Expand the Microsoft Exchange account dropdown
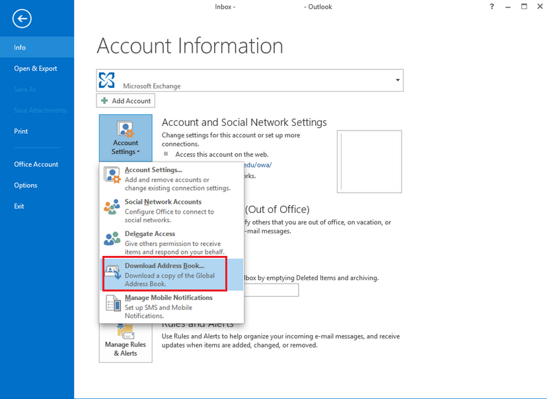Viewport: 547px width, 399px height. click(x=397, y=80)
